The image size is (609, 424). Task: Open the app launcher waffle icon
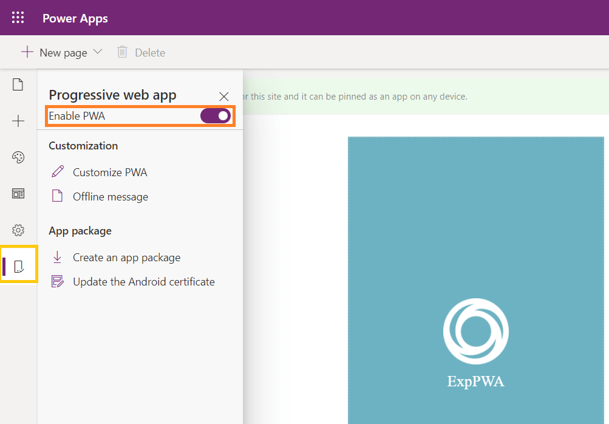[x=18, y=18]
